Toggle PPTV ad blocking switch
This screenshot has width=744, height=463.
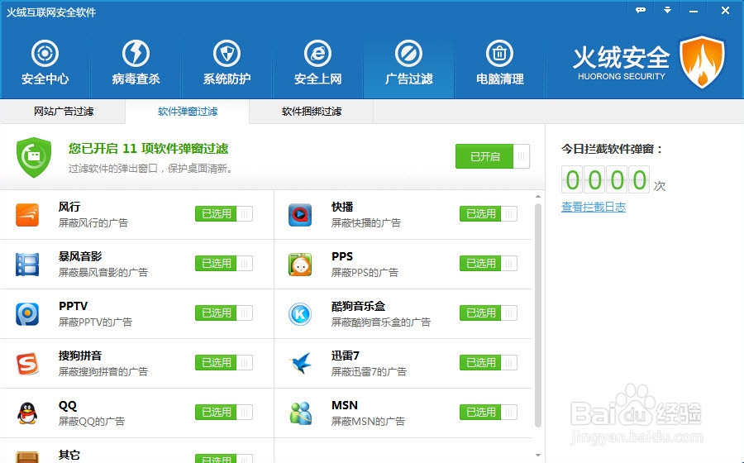[x=224, y=313]
